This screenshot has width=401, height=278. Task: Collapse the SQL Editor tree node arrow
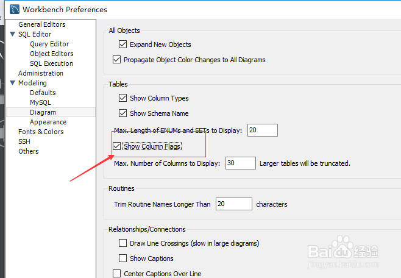click(13, 34)
